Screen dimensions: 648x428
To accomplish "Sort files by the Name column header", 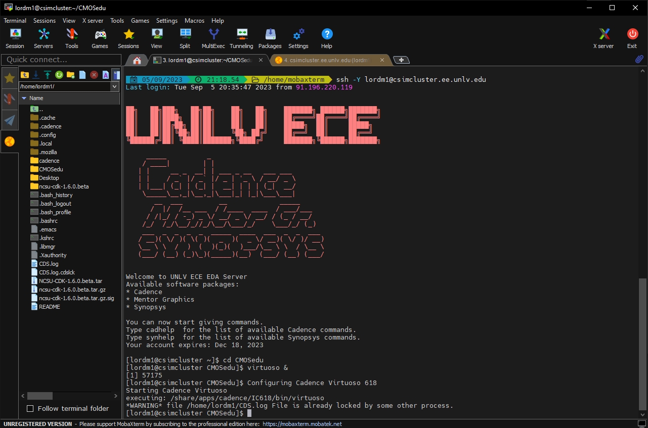I will tap(70, 98).
